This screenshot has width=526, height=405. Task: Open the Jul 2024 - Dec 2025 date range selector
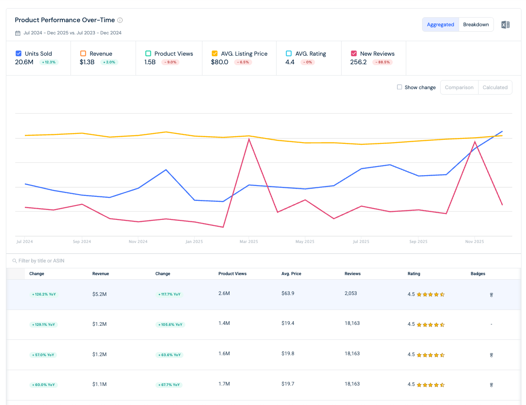coord(72,33)
